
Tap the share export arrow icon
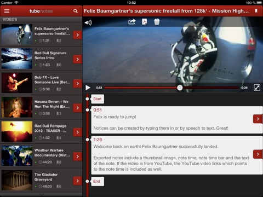tap(132, 22)
